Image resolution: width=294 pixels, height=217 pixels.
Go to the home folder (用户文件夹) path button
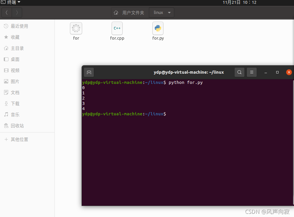tap(130, 13)
